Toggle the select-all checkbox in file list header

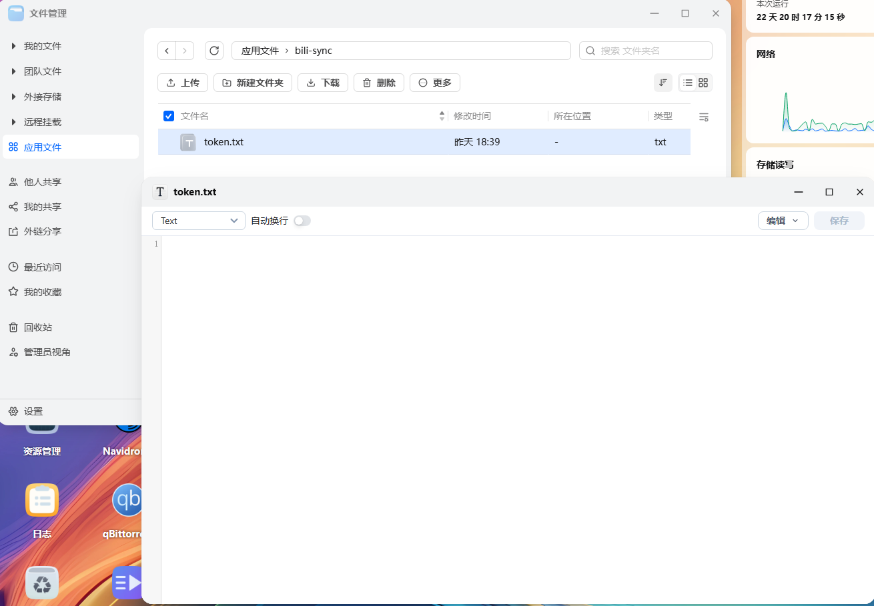point(169,116)
